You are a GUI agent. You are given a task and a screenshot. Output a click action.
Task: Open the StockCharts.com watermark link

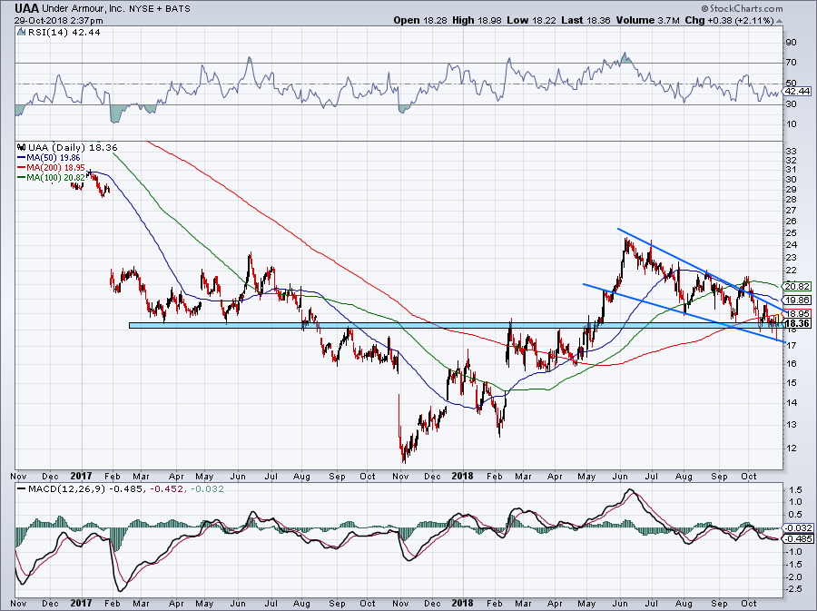click(x=742, y=8)
